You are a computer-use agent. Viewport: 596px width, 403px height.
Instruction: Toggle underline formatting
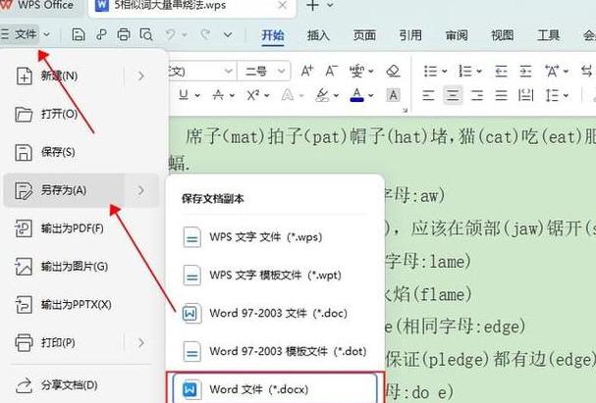pos(184,94)
